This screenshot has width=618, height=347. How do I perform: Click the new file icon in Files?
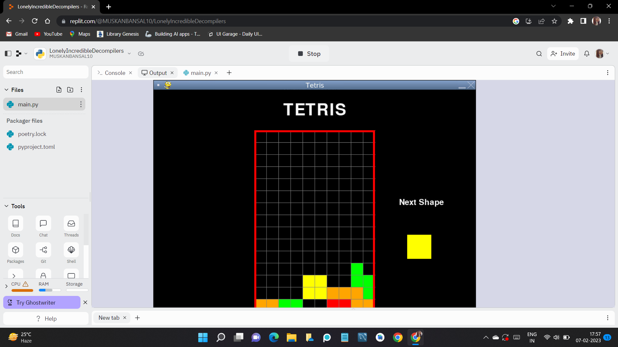(59, 90)
